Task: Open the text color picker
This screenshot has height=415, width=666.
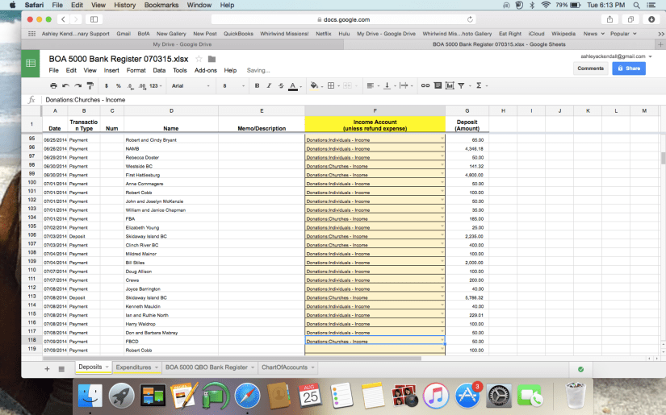Action: coord(291,85)
